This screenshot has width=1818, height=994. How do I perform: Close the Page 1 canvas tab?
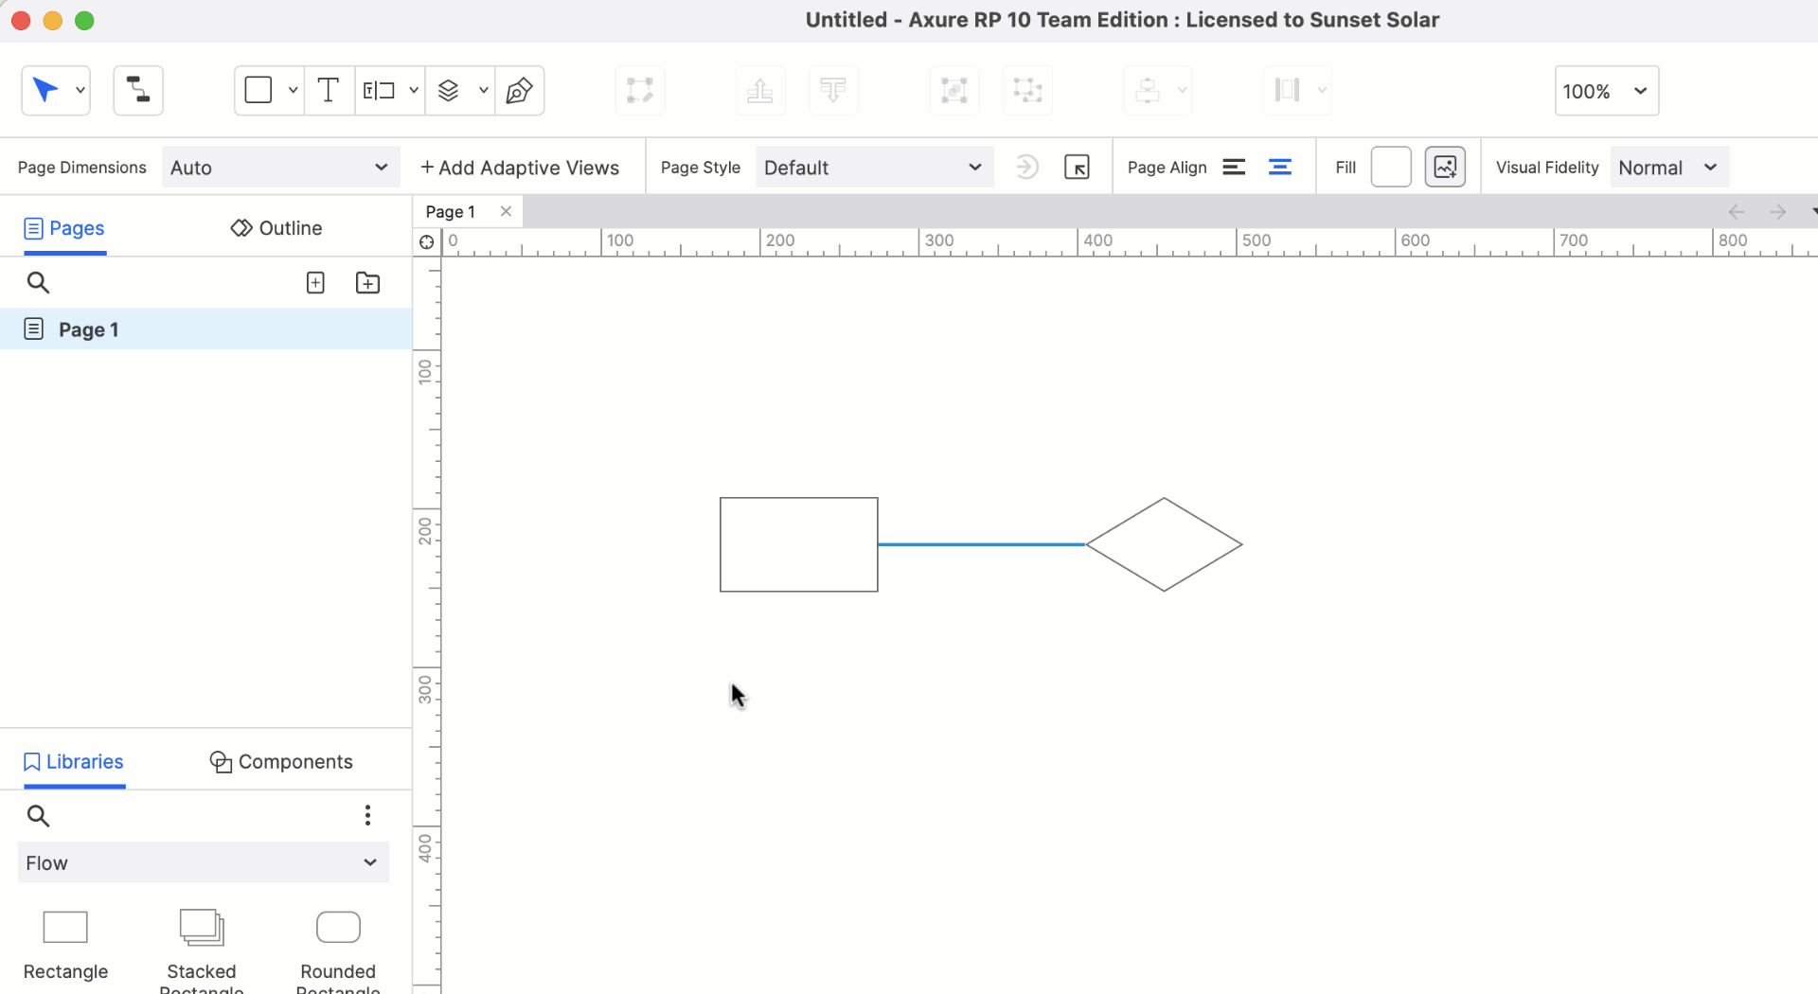(507, 211)
